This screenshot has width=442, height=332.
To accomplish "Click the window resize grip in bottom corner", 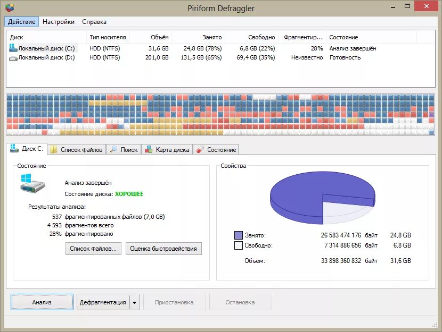I will tap(435, 325).
